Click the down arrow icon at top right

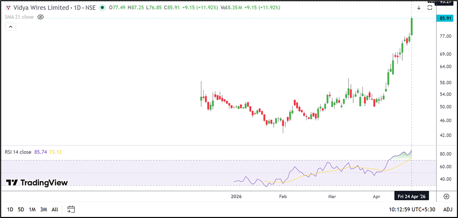point(419,8)
